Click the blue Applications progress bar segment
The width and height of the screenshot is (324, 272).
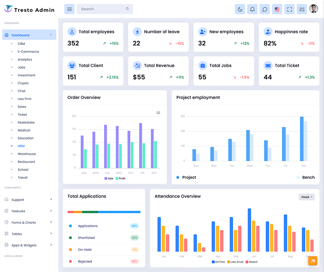tap(119, 212)
